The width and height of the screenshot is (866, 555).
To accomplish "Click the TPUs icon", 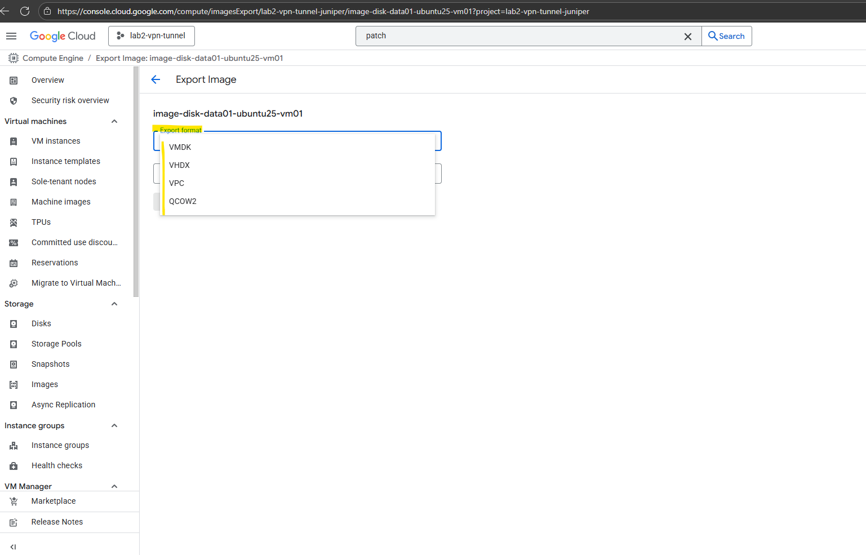I will (14, 223).
